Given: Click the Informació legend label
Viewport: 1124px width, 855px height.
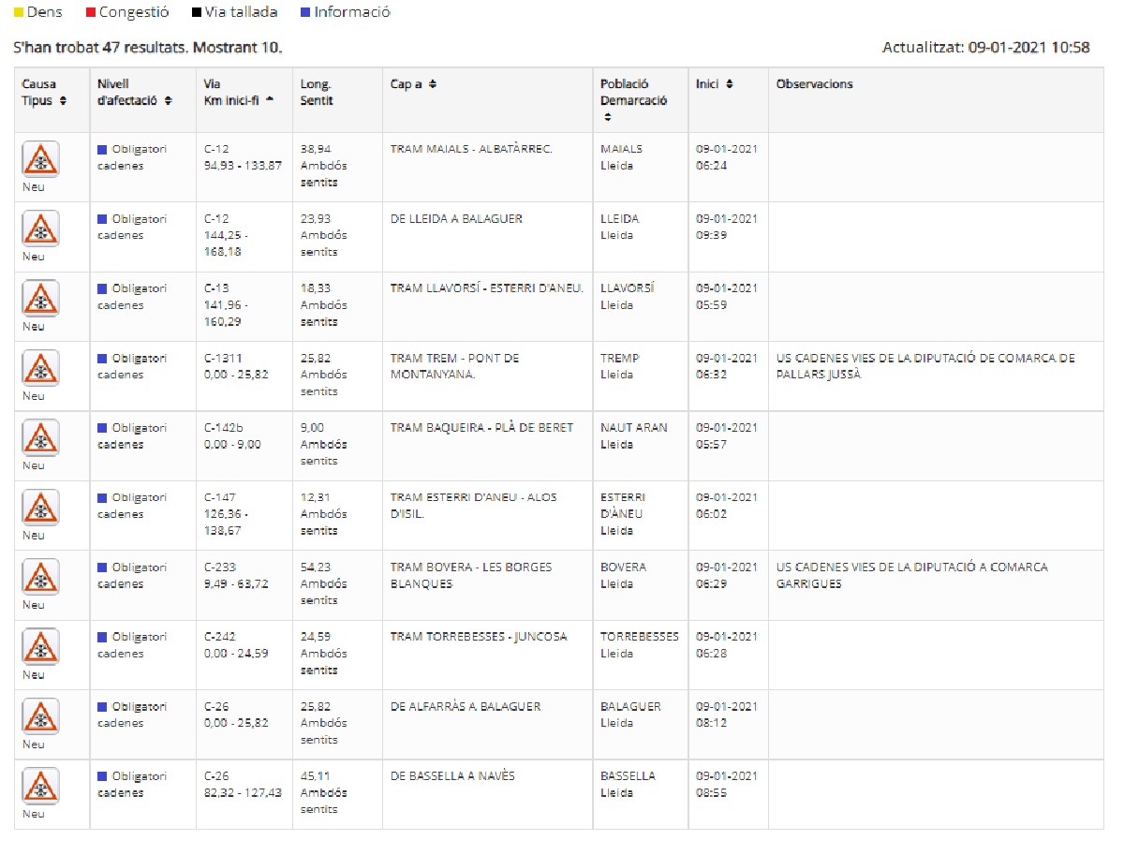Looking at the screenshot, I should click(x=351, y=13).
